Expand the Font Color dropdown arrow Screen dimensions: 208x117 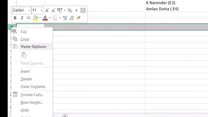50,18
